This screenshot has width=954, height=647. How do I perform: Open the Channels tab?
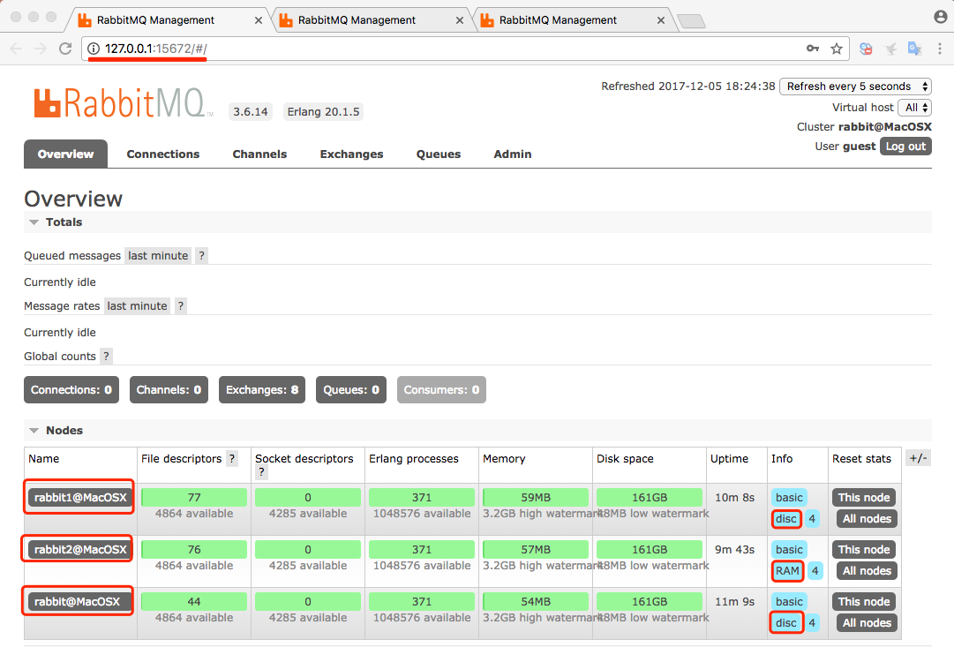pos(259,154)
